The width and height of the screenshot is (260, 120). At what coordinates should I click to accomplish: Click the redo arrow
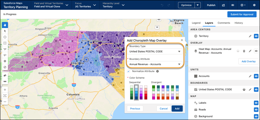tap(169, 5)
